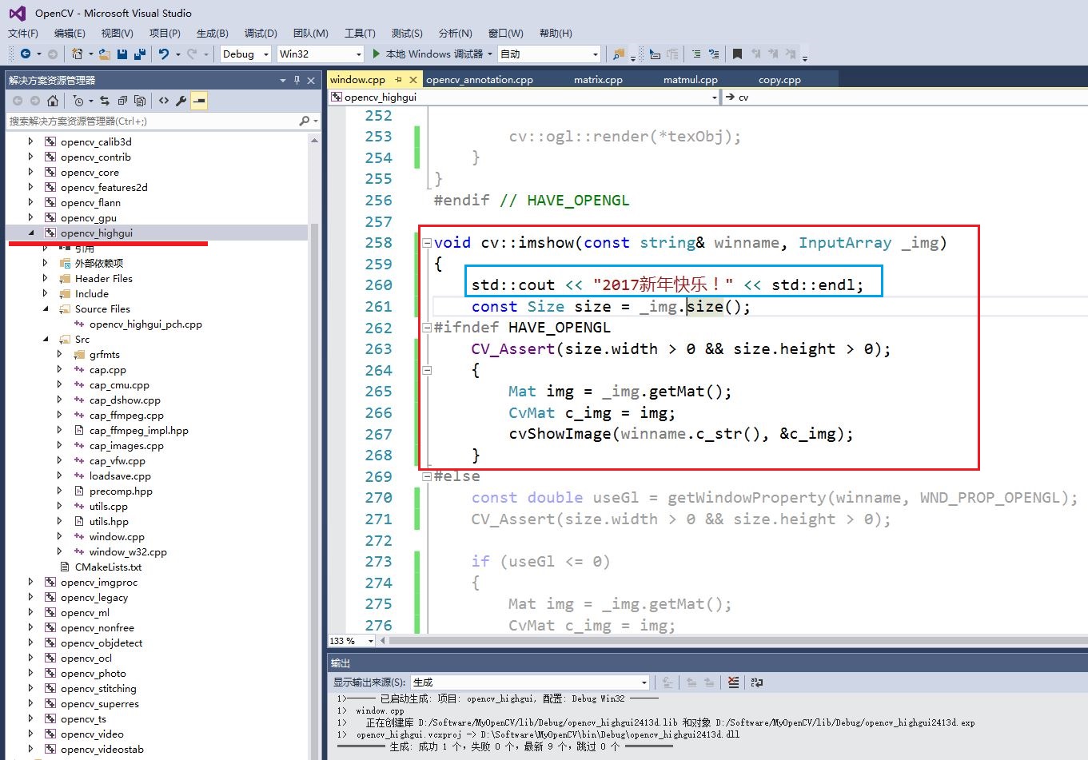This screenshot has width=1088, height=760.
Task: Expand the opencv_imgproc project node
Action: pyautogui.click(x=31, y=583)
